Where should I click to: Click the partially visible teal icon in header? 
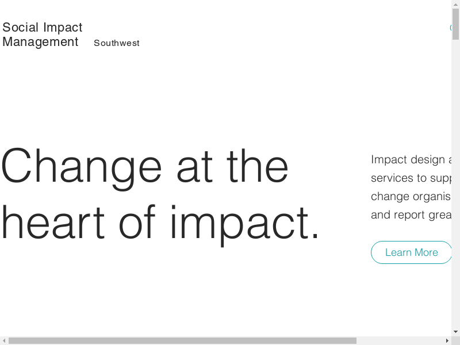coord(450,28)
